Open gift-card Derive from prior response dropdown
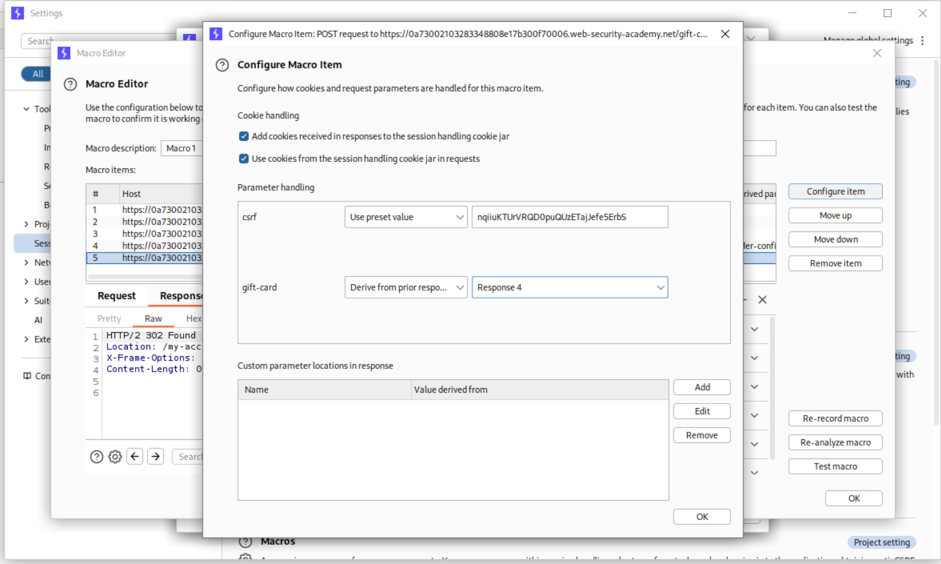The height and width of the screenshot is (564, 941). (406, 288)
